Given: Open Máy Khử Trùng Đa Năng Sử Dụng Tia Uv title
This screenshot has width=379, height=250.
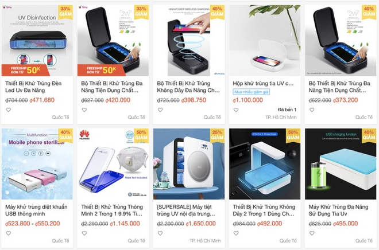Looking at the screenshot, I should pyautogui.click(x=338, y=210).
